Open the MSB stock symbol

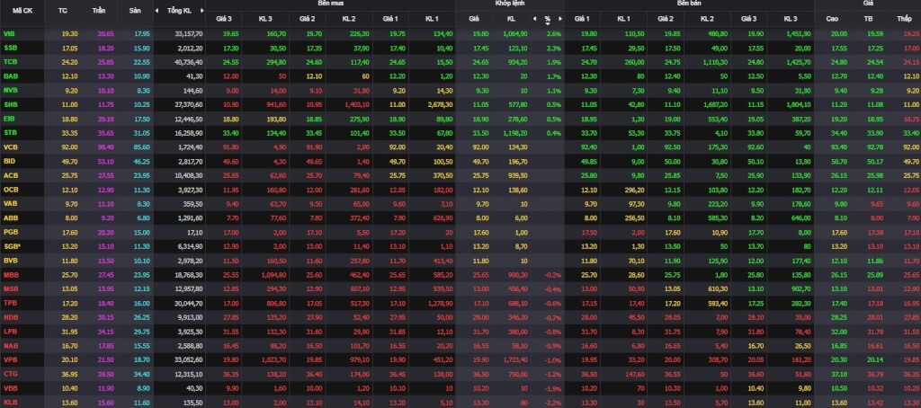pyautogui.click(x=11, y=288)
